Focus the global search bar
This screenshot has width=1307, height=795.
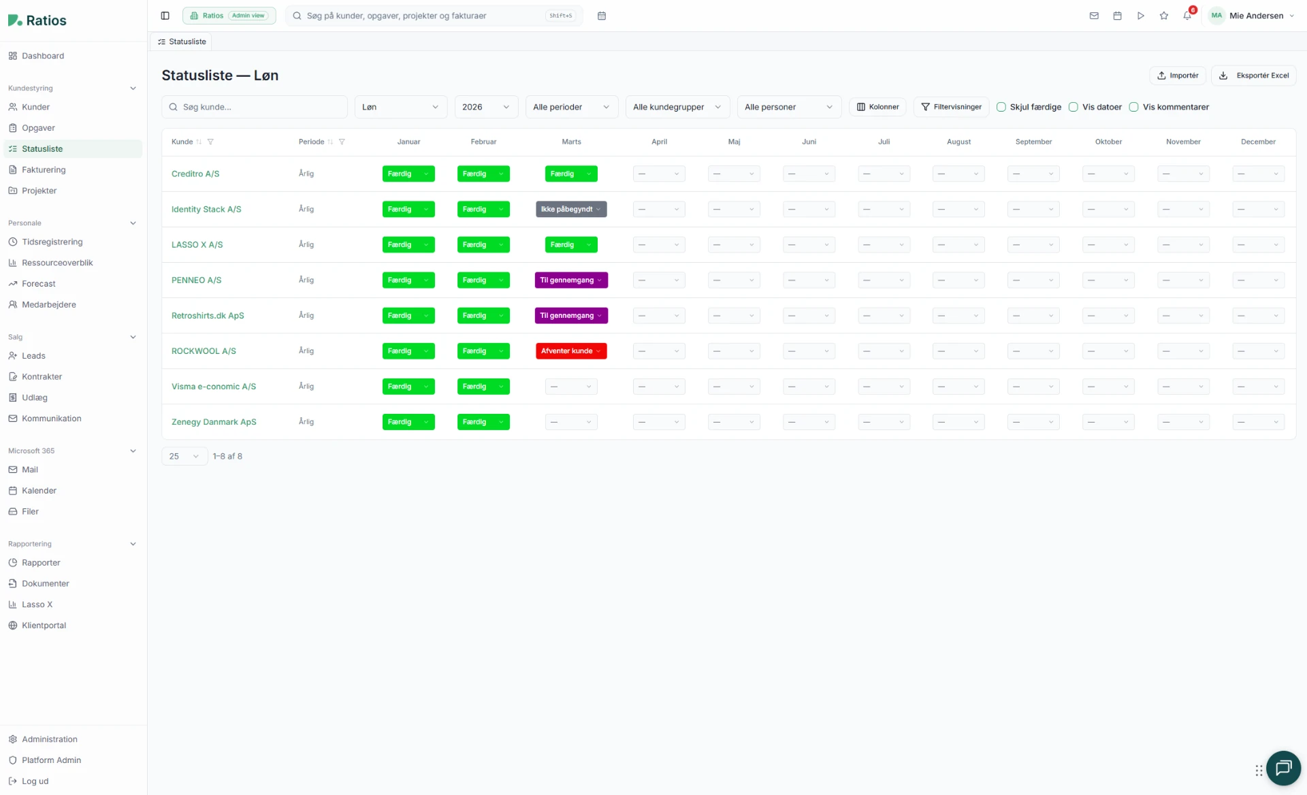434,16
